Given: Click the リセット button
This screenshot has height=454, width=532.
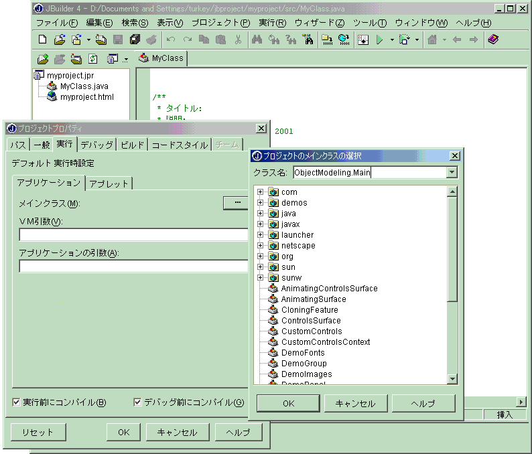Looking at the screenshot, I should (x=38, y=433).
